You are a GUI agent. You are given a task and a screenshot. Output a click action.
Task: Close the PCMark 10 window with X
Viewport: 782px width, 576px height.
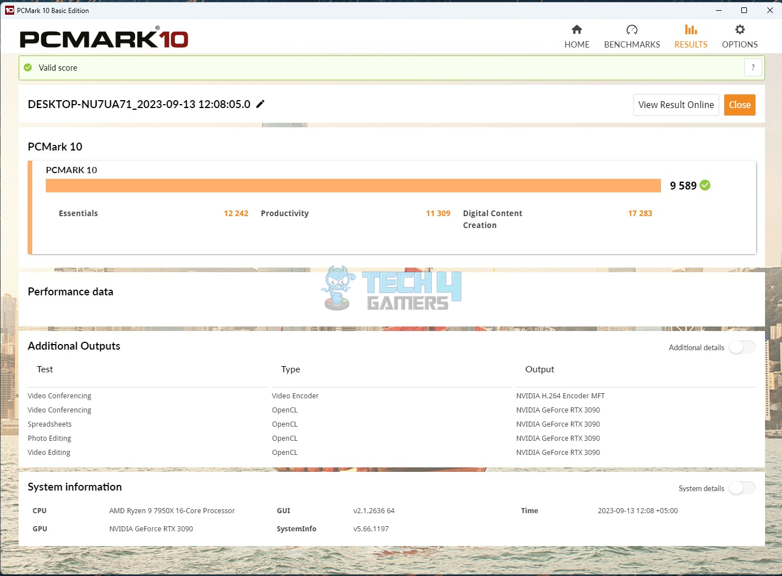click(770, 10)
